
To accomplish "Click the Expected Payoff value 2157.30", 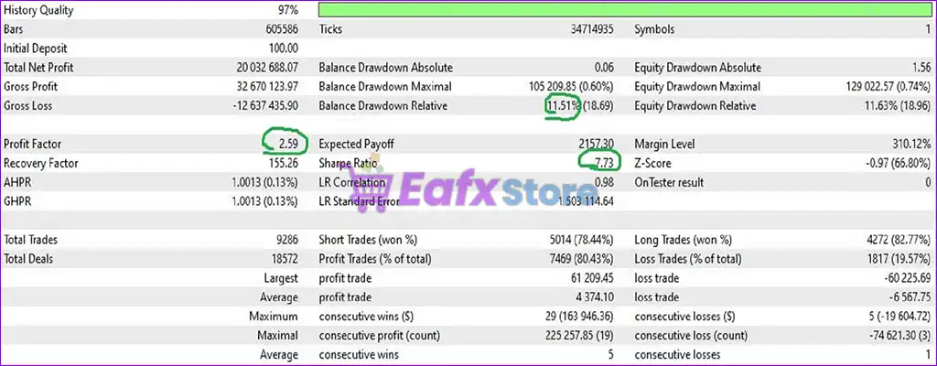I will (x=596, y=145).
